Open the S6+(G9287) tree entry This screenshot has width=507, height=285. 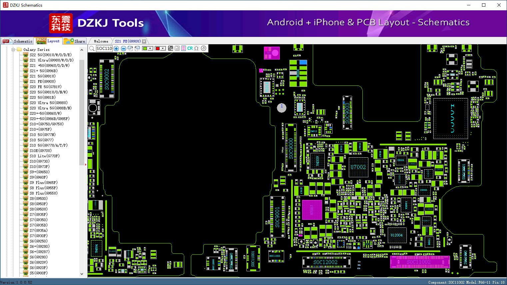[x=40, y=252]
